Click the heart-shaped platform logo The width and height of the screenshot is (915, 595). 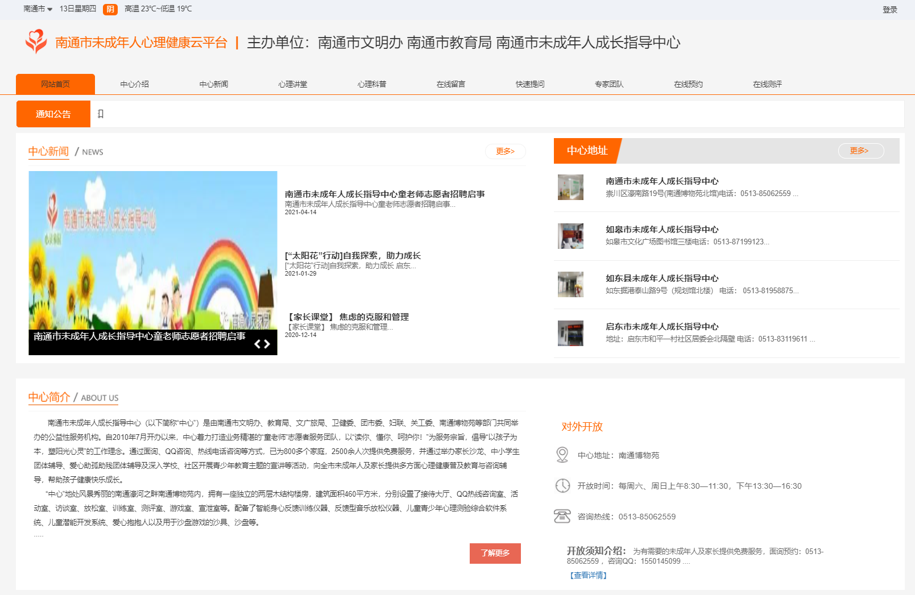coord(35,41)
